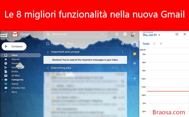The image size is (189, 117).
Task: Jump to Today in the calendar
Action: pyautogui.click(x=146, y=44)
